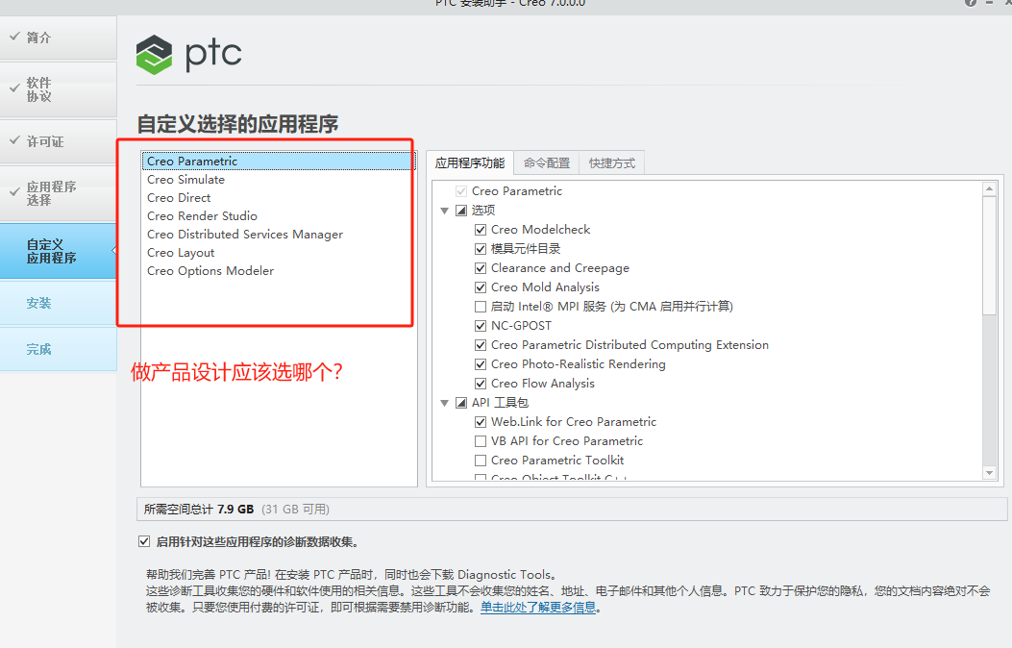Image resolution: width=1012 pixels, height=648 pixels.
Task: Enable Creo Parametric Toolkit
Action: click(x=480, y=460)
